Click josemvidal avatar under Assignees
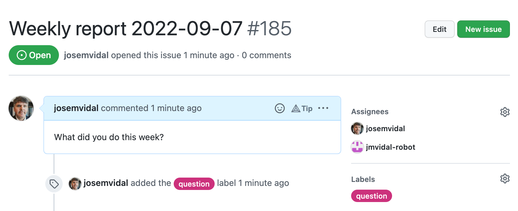Screen dimensions: 518x211 pyautogui.click(x=357, y=128)
